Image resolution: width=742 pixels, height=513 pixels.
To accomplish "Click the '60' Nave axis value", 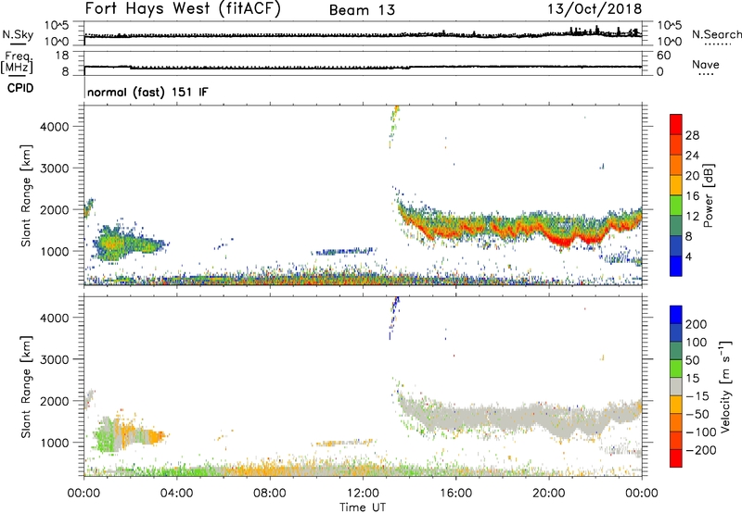I will 664,56.
